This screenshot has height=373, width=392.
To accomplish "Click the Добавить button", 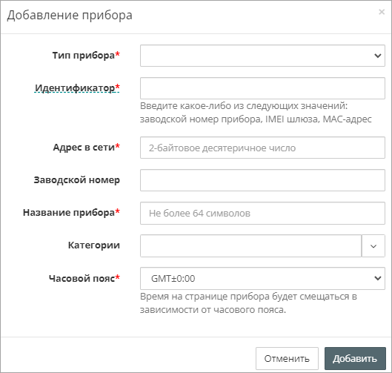I will pos(355,358).
